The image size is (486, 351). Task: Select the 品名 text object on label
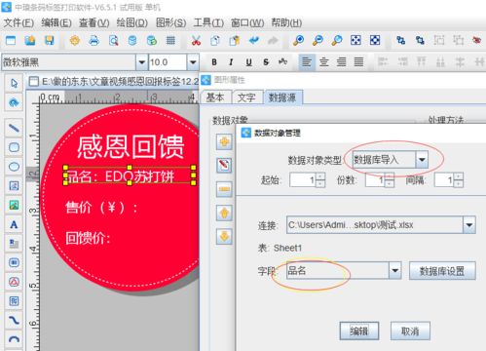click(x=130, y=175)
